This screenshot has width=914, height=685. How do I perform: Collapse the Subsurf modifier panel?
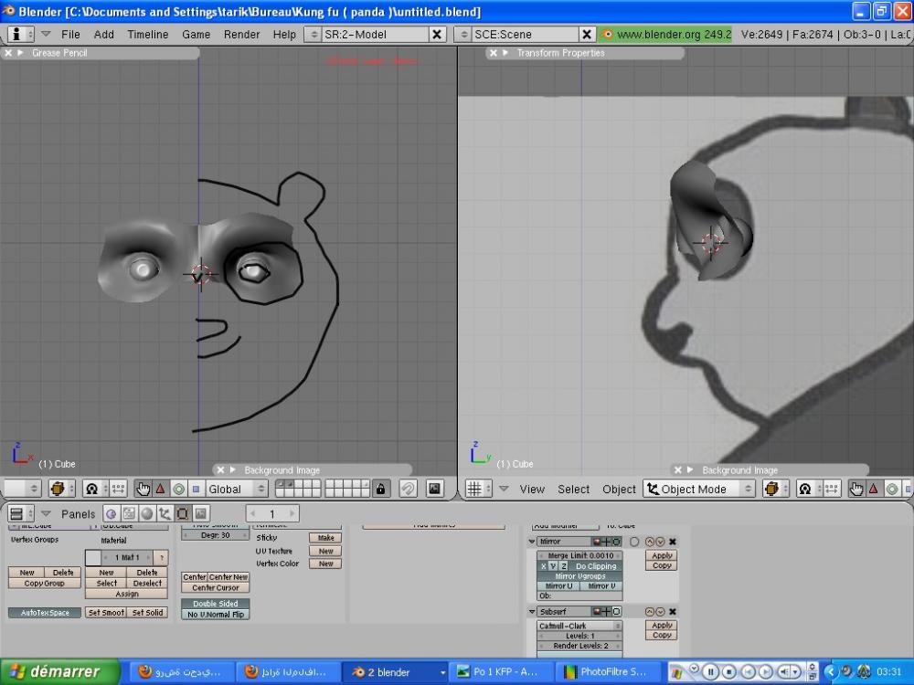[532, 612]
